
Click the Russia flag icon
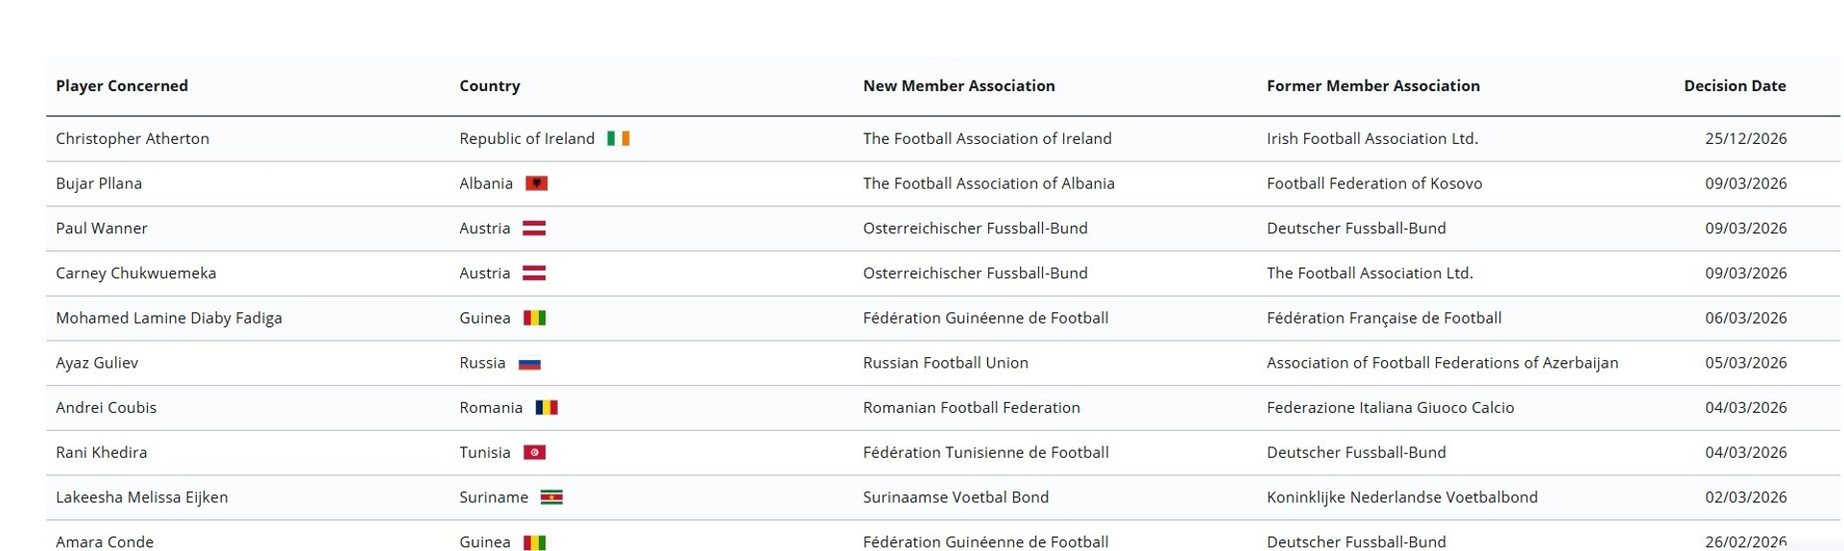tap(529, 364)
